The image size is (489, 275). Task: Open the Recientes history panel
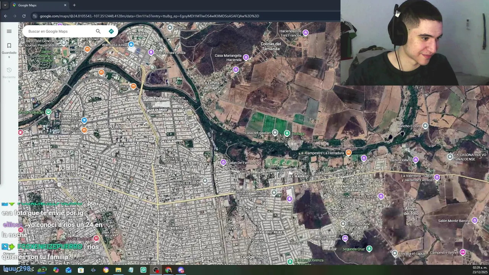9,74
